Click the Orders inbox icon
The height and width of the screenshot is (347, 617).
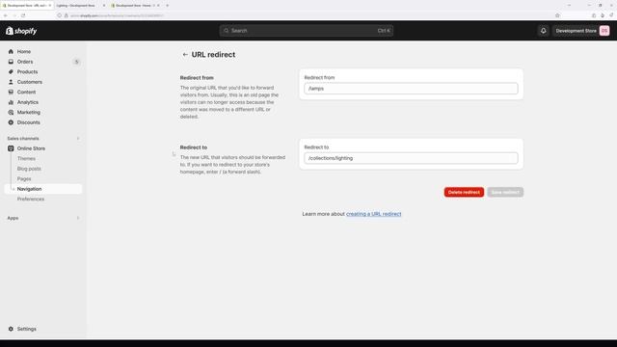coord(11,62)
